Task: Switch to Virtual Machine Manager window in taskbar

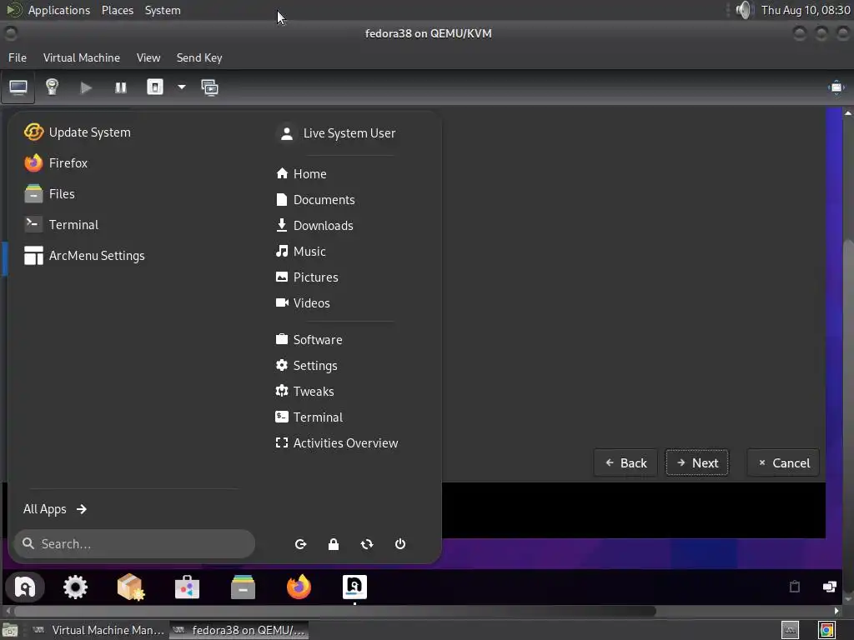Action: (98, 630)
